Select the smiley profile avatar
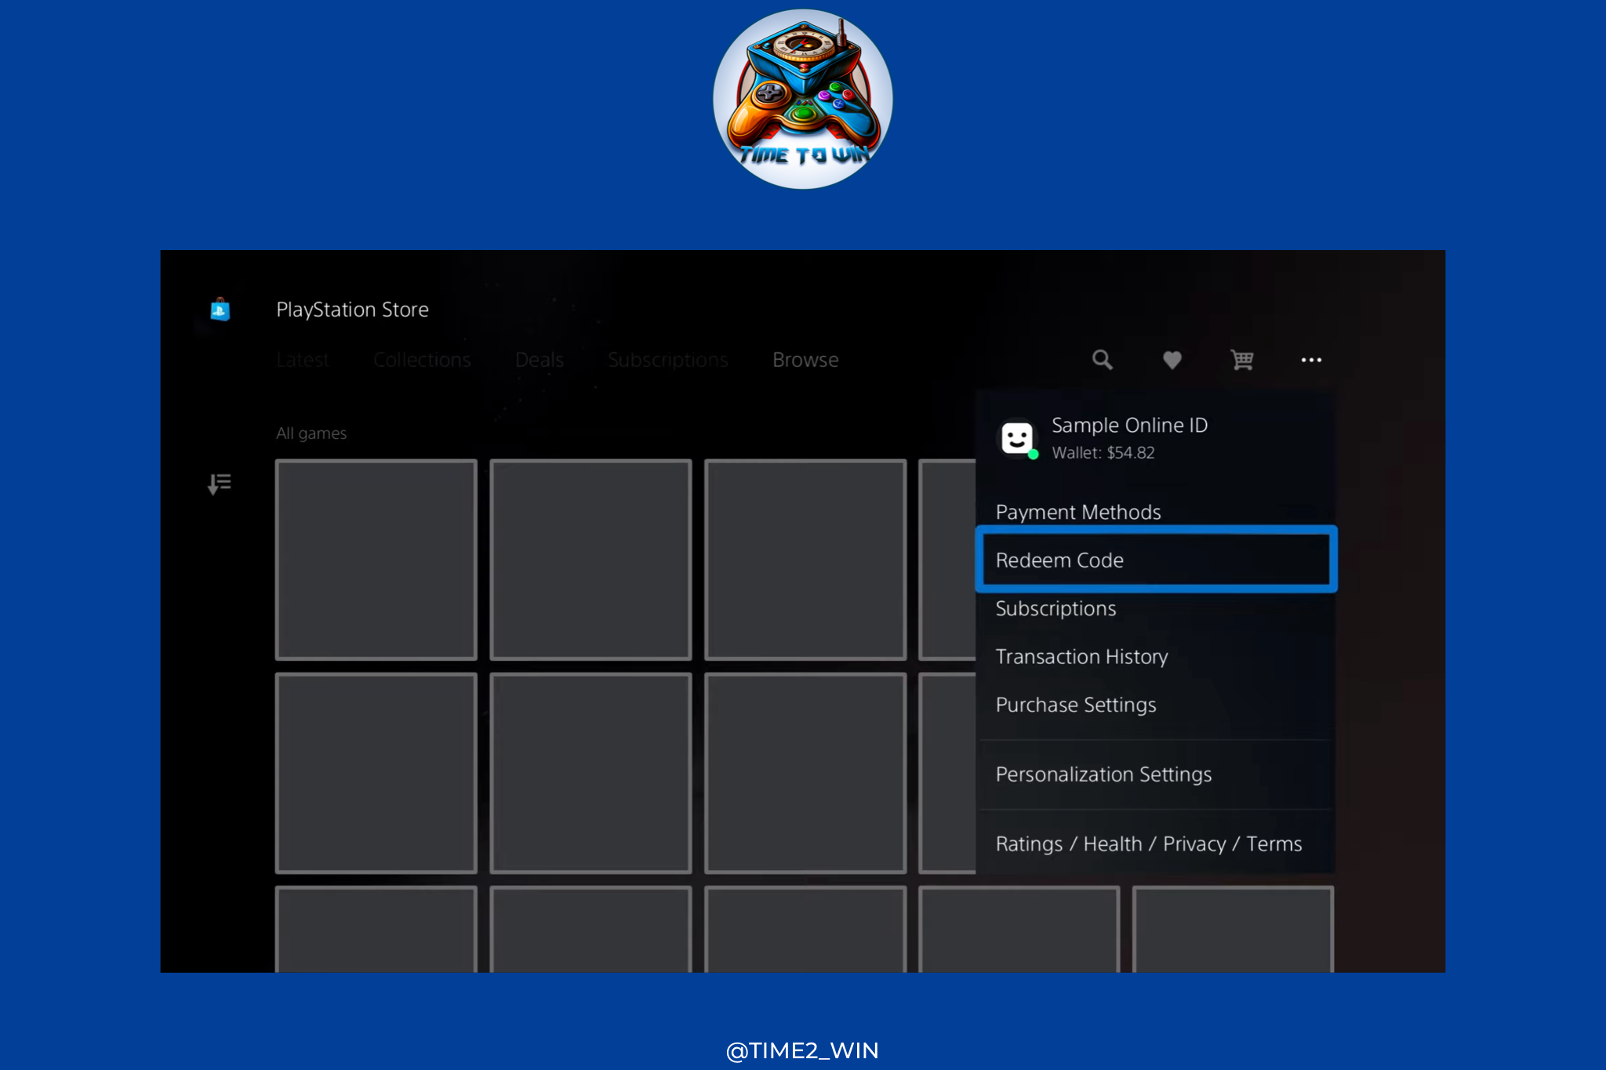 coord(1017,438)
